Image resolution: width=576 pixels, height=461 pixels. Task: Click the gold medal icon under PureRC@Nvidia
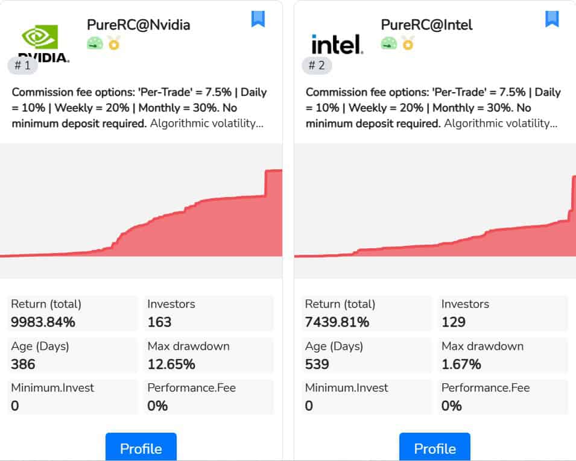pyautogui.click(x=113, y=43)
